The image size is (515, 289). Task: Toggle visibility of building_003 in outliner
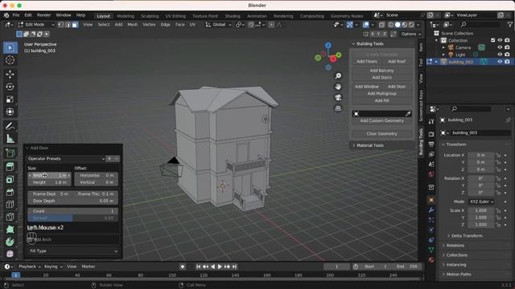coord(500,62)
